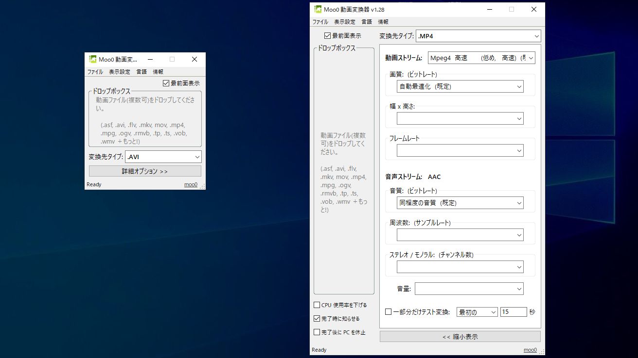Close the small Moo0 window

pyautogui.click(x=195, y=59)
